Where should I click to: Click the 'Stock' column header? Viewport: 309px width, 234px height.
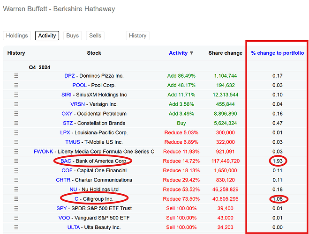coord(94,53)
